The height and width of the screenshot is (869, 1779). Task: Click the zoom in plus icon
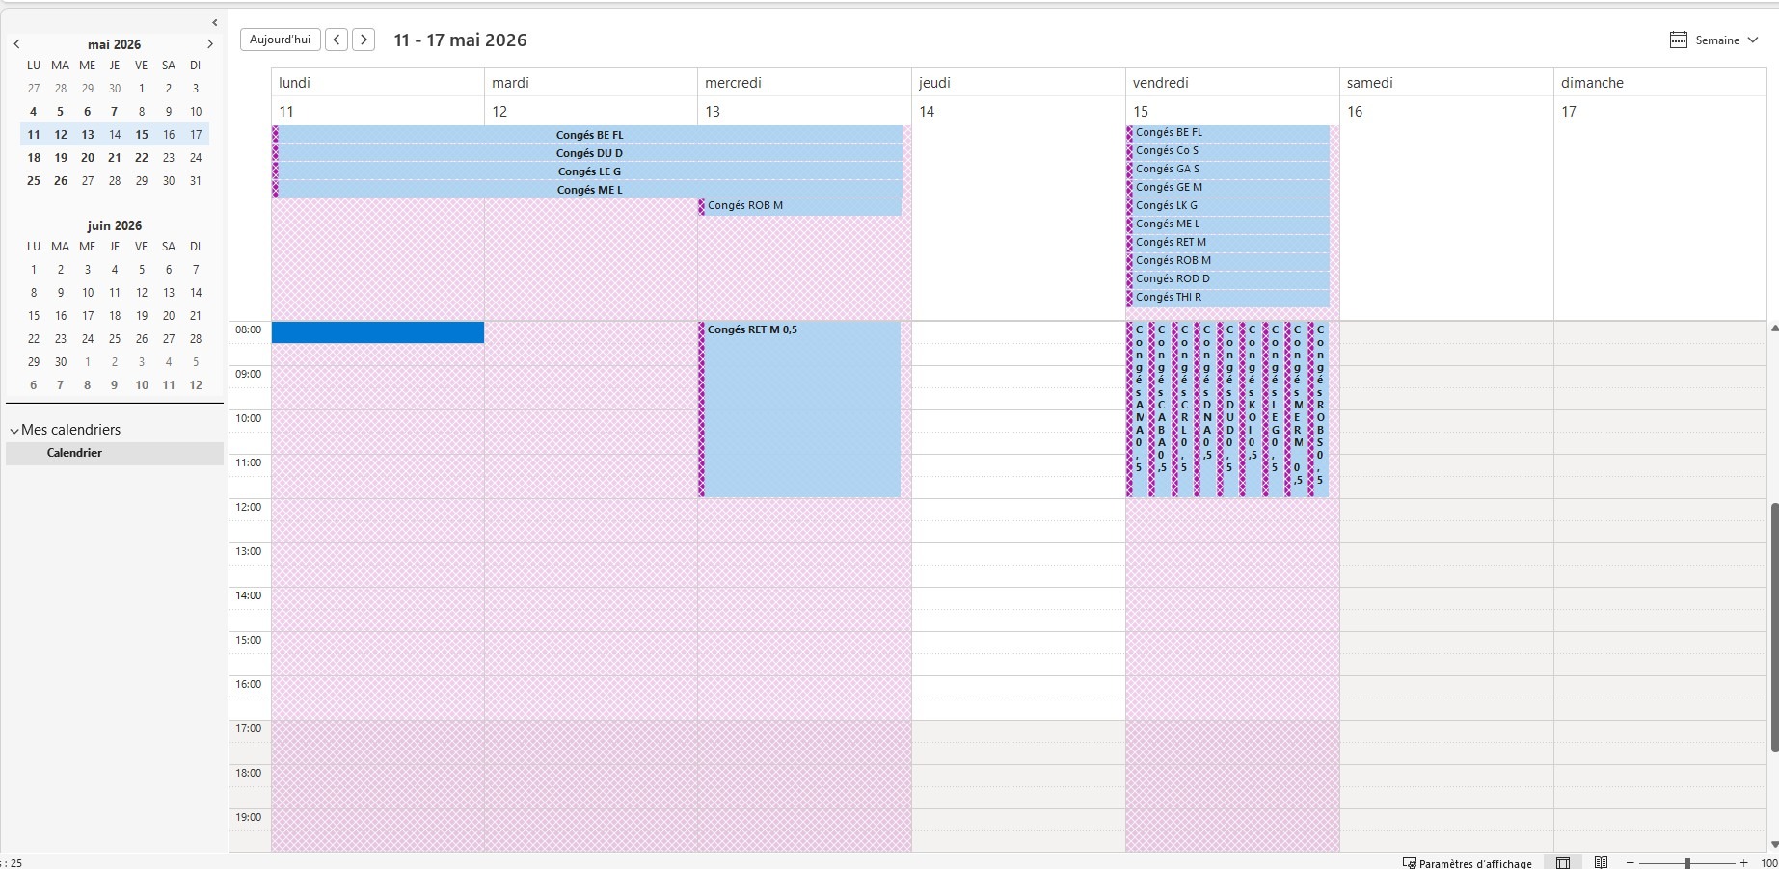coord(1743,863)
